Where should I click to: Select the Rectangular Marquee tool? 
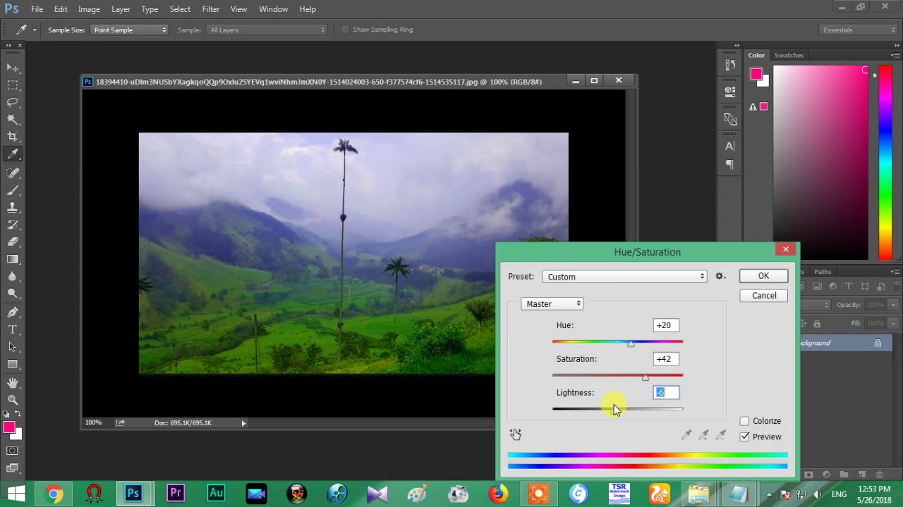coord(13,84)
